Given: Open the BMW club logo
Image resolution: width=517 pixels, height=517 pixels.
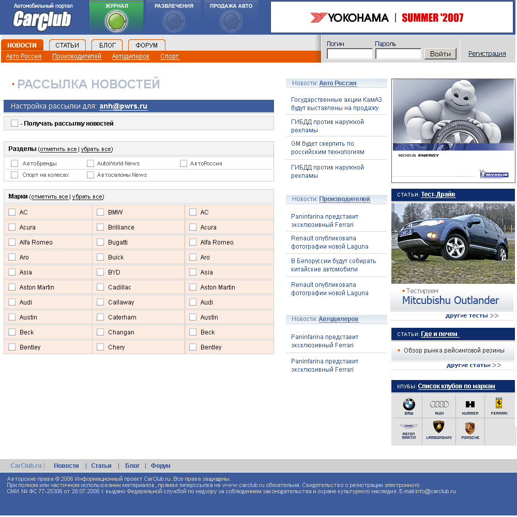Looking at the screenshot, I should tap(408, 406).
